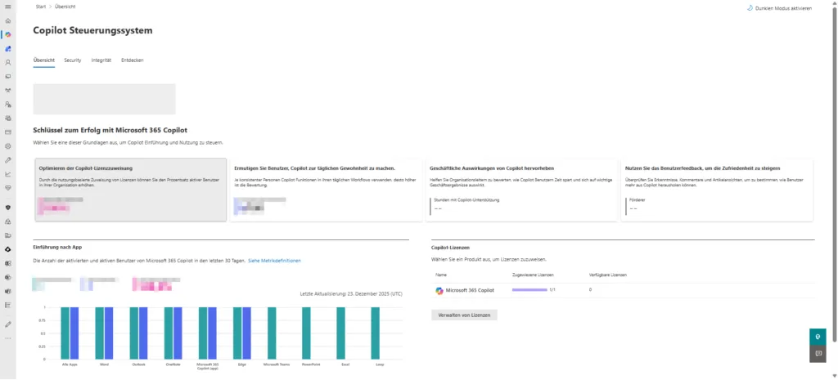Screen dimensions: 838x380
Task: Select the Entdecken tab
Action: point(132,60)
